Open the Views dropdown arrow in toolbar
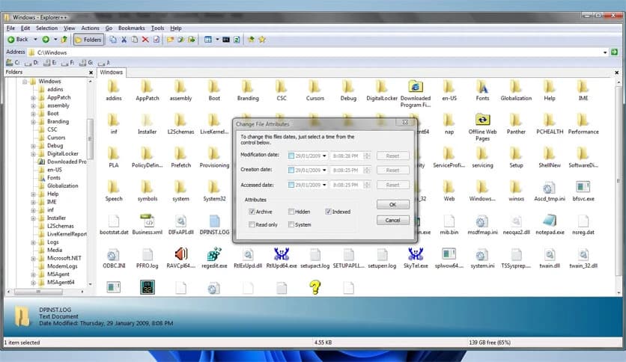The height and width of the screenshot is (362, 626). [x=217, y=40]
